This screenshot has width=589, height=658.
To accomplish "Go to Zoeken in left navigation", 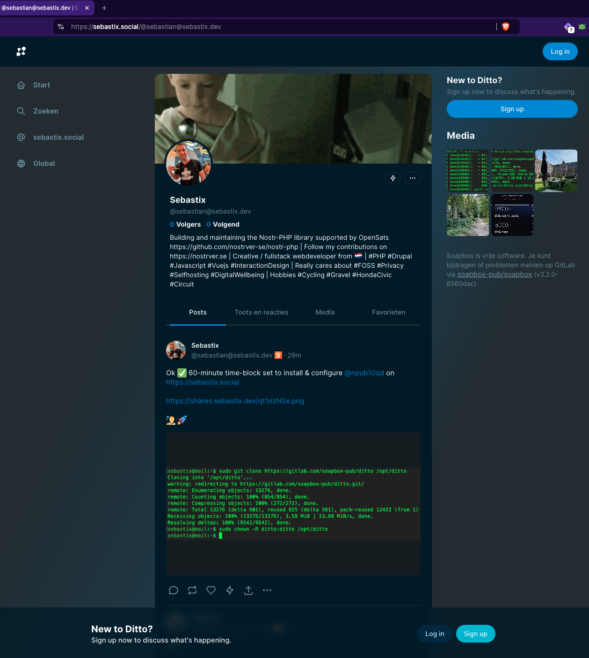I will click(x=46, y=111).
